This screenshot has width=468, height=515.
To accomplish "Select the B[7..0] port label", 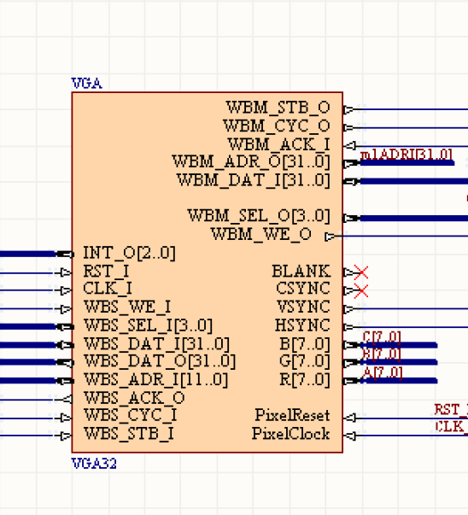I will (x=305, y=344).
